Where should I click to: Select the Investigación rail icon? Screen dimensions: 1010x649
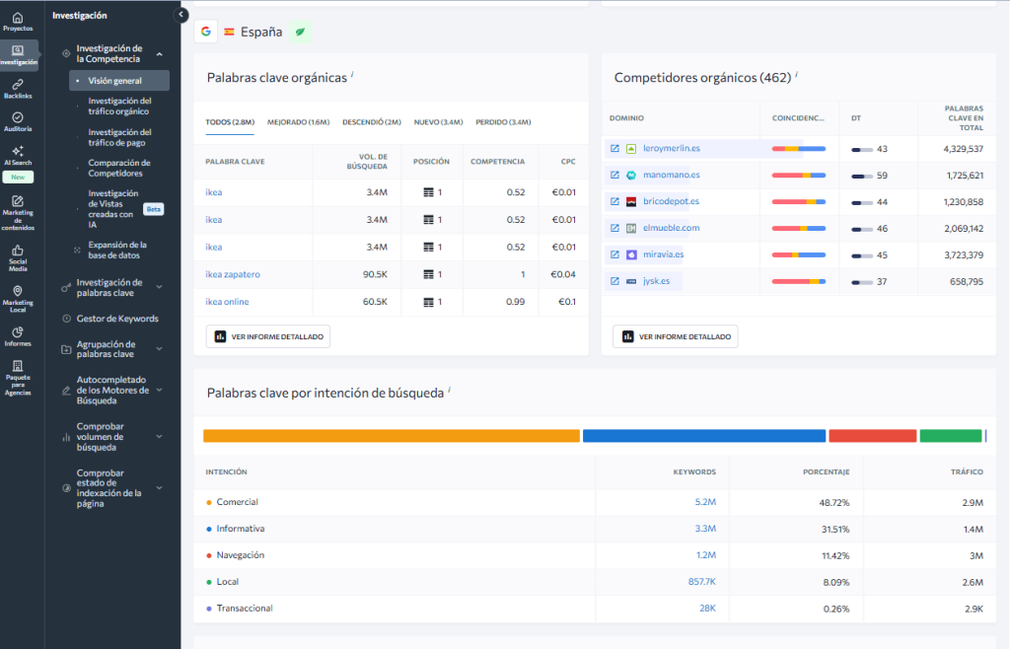coord(18,55)
